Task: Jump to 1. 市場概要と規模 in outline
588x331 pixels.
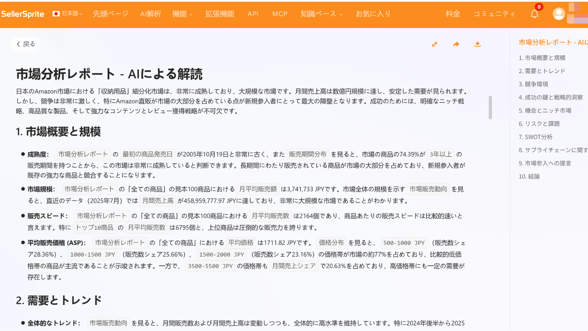Action: coord(542,58)
